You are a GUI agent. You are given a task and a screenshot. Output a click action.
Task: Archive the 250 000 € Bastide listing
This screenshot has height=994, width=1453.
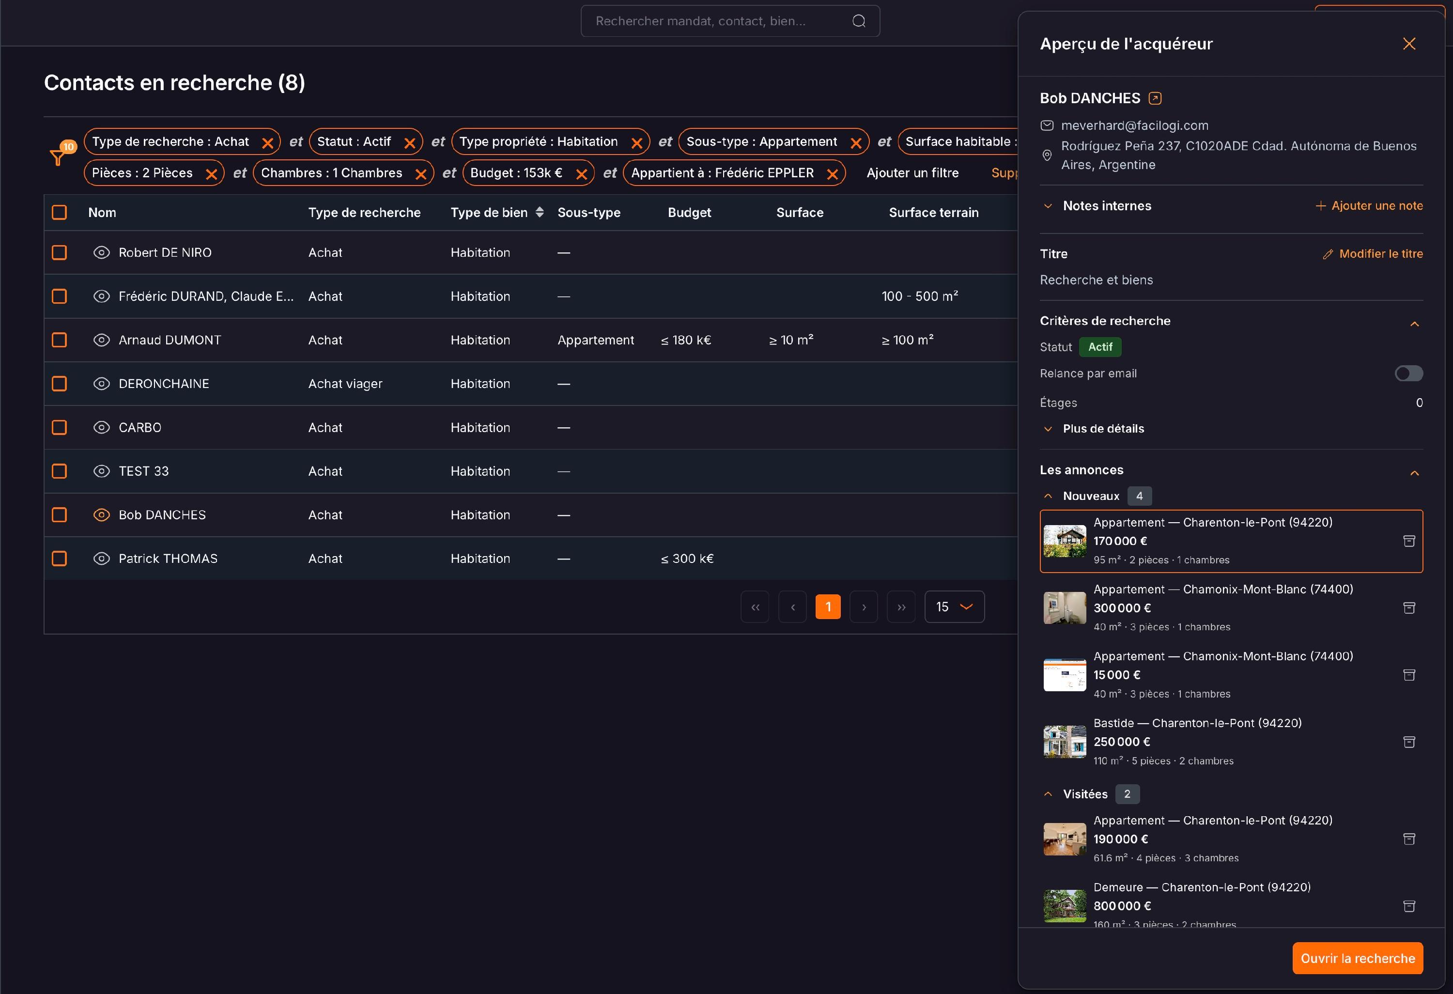pyautogui.click(x=1409, y=742)
